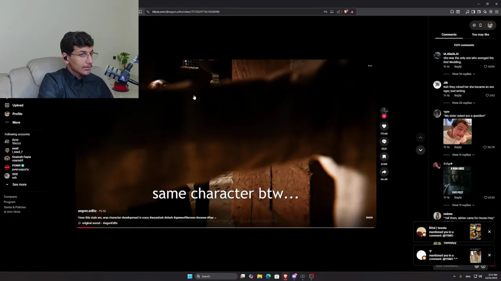Reply to the IA.Alexia.AI comment

458,66
